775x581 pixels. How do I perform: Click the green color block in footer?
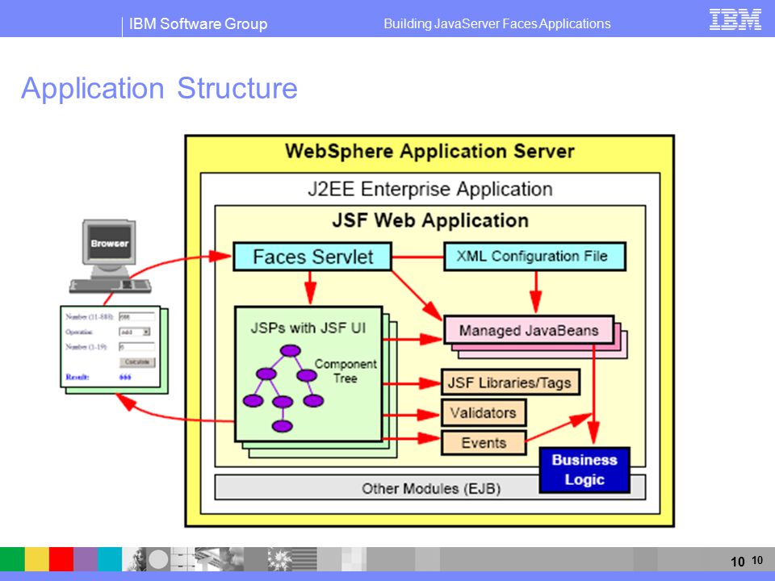12,559
